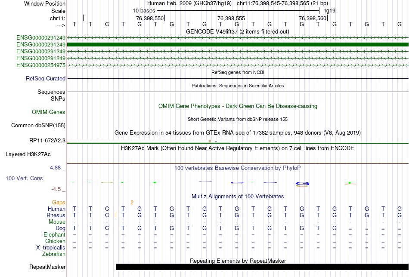Open Repeating Elements by RepeatMasker title

(x=238, y=261)
